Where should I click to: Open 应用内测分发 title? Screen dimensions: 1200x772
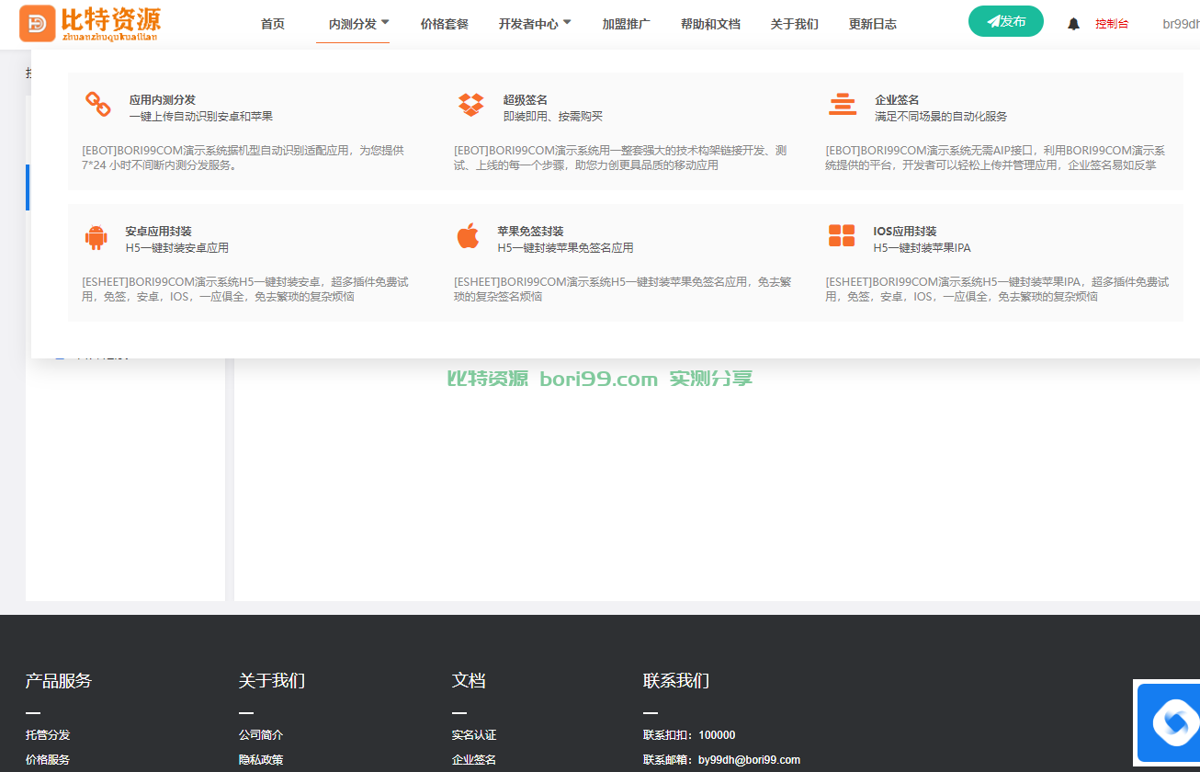[163, 99]
